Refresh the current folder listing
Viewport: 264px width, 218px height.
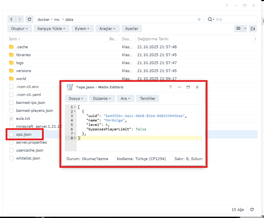(x=29, y=19)
